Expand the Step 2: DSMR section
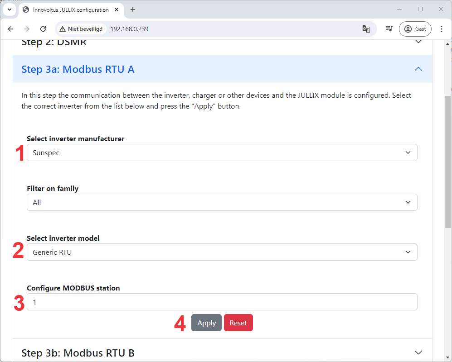452x362 pixels. pyautogui.click(x=222, y=43)
